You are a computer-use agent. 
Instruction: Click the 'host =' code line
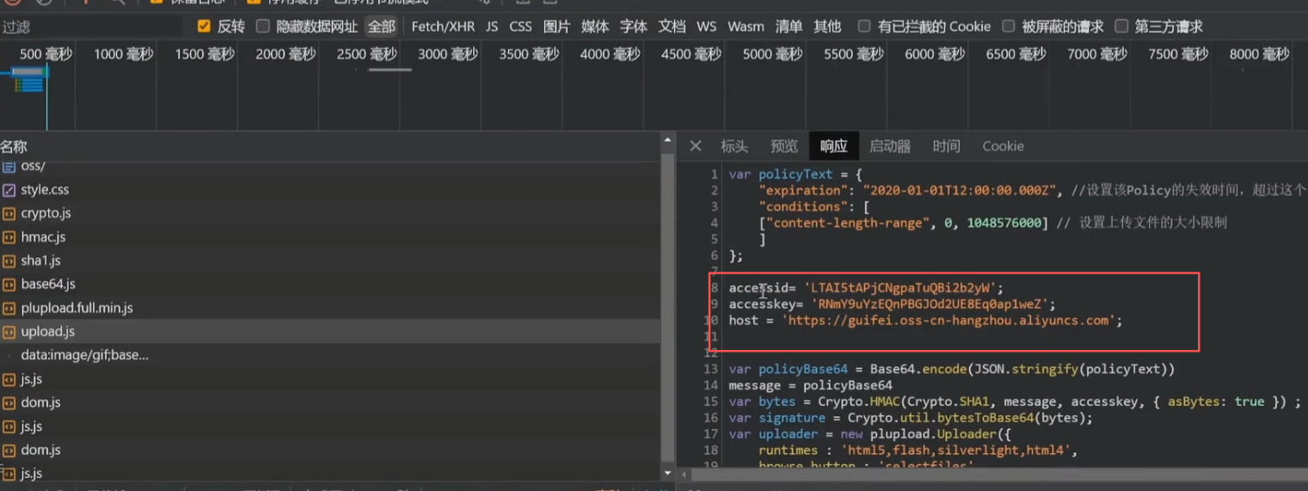[925, 321]
